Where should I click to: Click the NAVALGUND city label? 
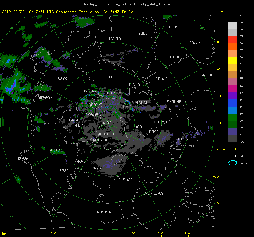[93, 114]
